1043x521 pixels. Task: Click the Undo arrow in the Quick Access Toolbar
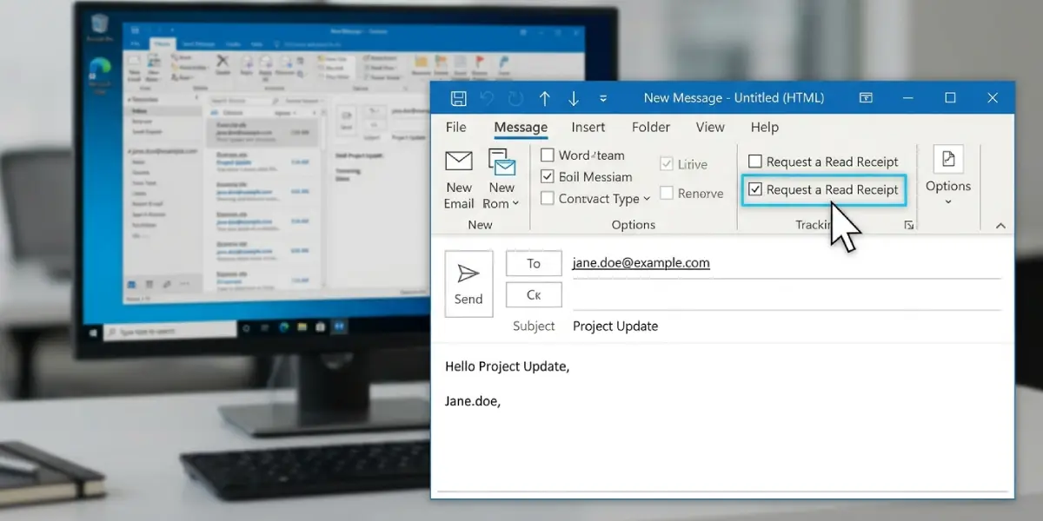[x=487, y=98]
